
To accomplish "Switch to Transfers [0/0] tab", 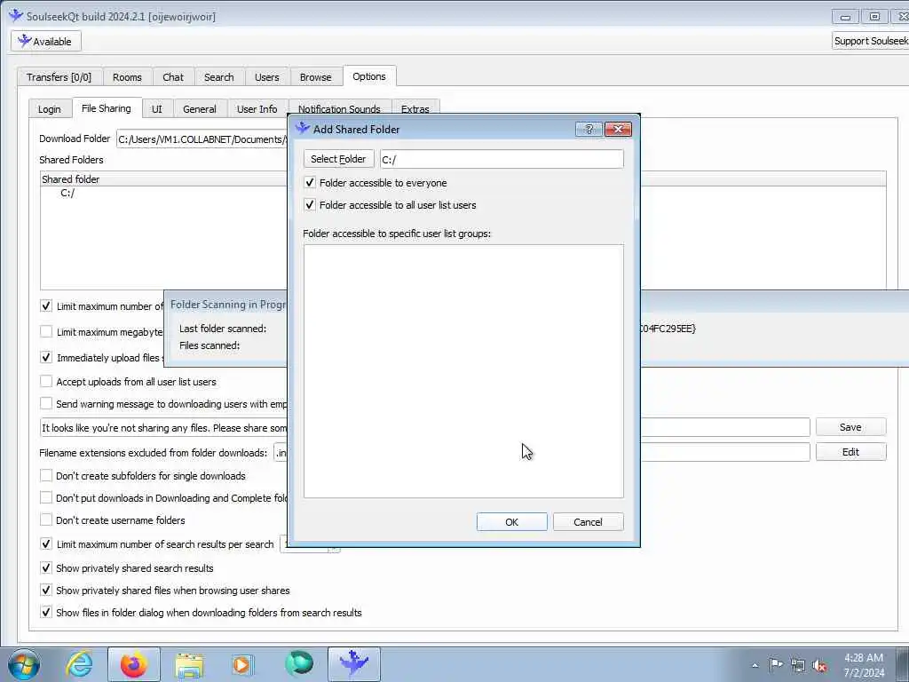I will 59,77.
